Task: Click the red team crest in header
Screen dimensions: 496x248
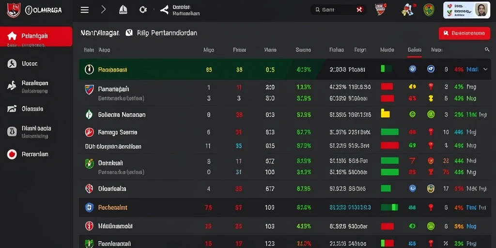Action: click(381, 10)
